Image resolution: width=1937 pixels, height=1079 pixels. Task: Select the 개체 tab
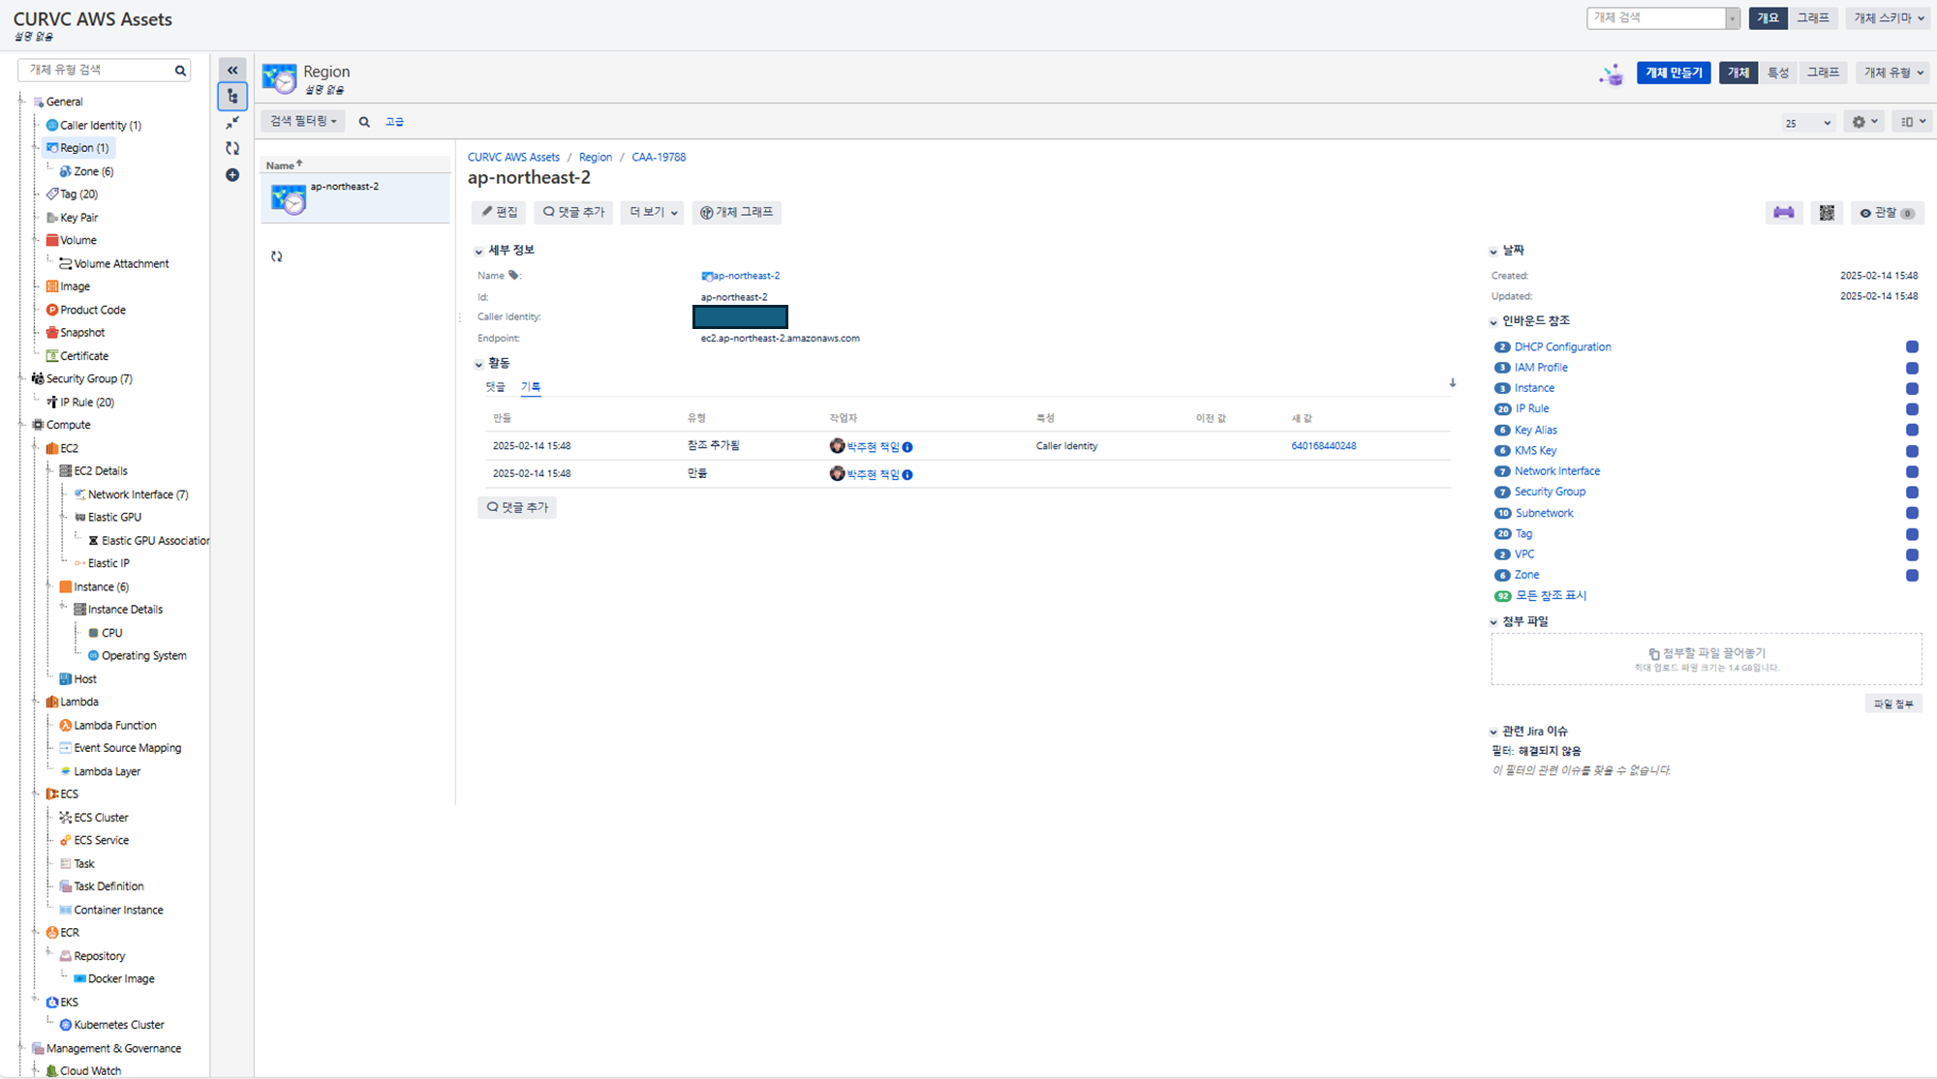(1738, 73)
